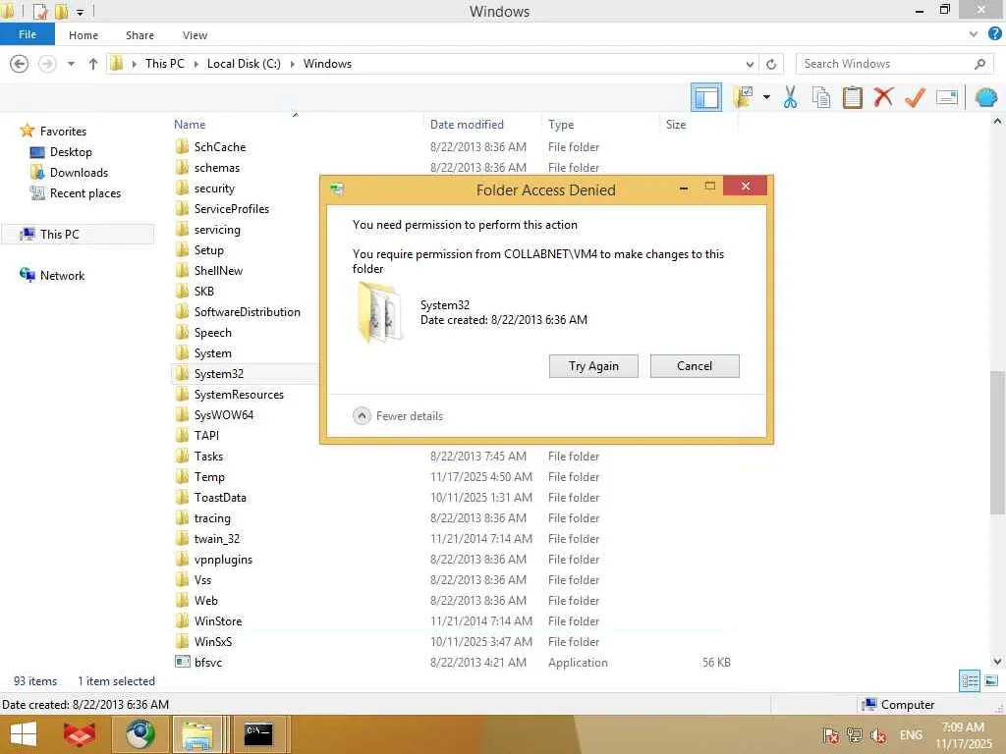Select the WinSxS folder
The height and width of the screenshot is (754, 1006).
click(212, 642)
